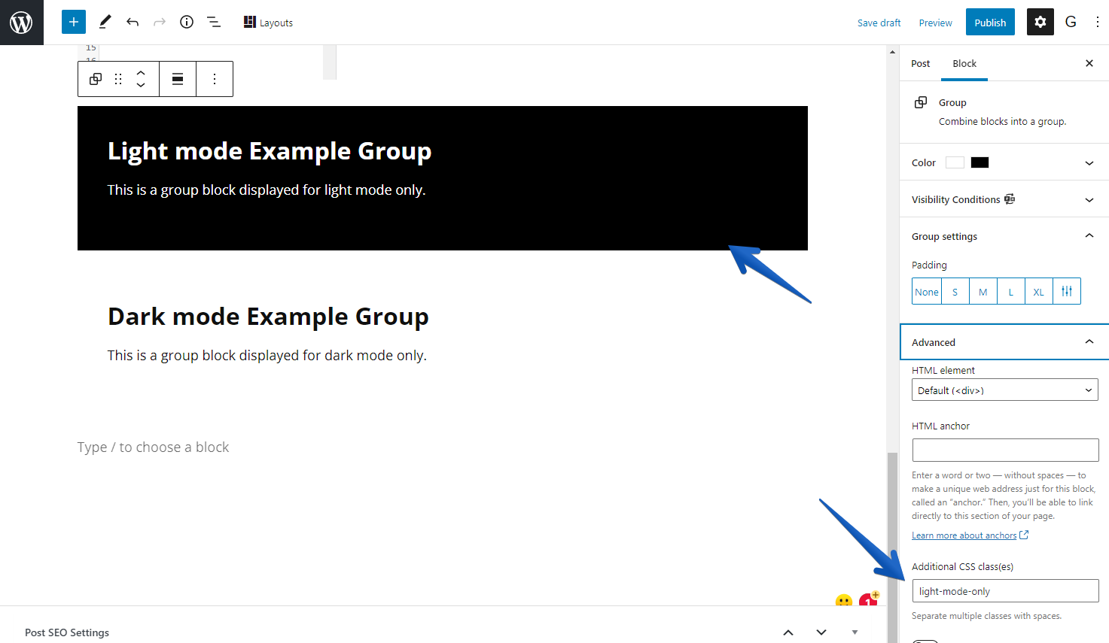
Task: Click the Additional CSS classes field
Action: pos(1004,590)
